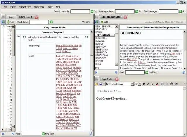Open the Other Books menu
The width and height of the screenshot is (187, 137).
pos(25,7)
